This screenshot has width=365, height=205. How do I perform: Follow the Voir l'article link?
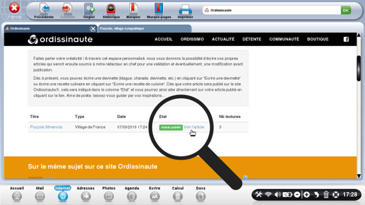pyautogui.click(x=194, y=127)
